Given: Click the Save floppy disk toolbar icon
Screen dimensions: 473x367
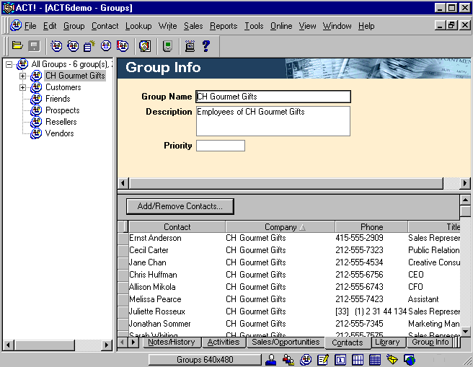Looking at the screenshot, I should click(x=34, y=46).
